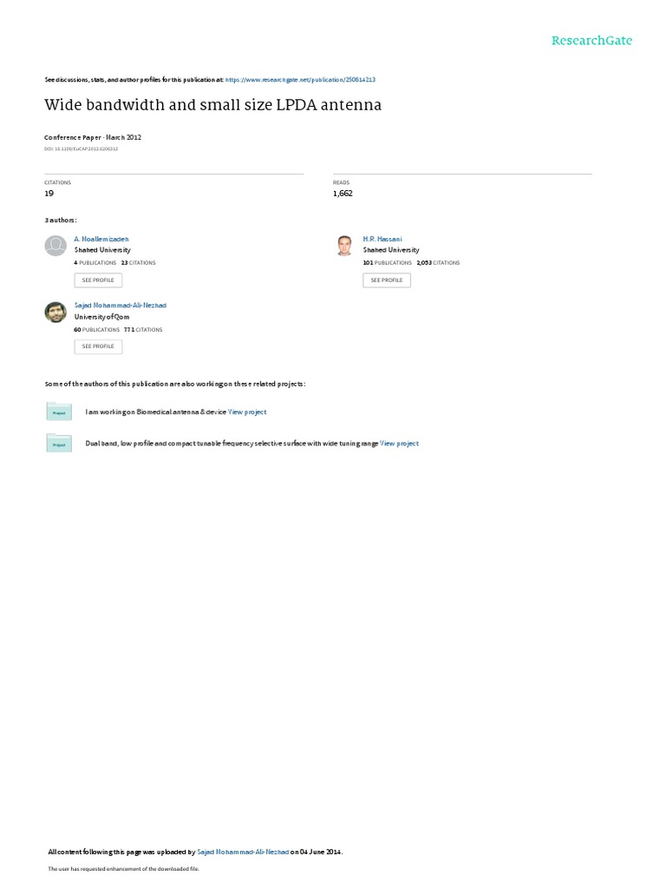The height and width of the screenshot is (889, 666).
Task: Open View project for Dual band surface
Action: tap(399, 444)
